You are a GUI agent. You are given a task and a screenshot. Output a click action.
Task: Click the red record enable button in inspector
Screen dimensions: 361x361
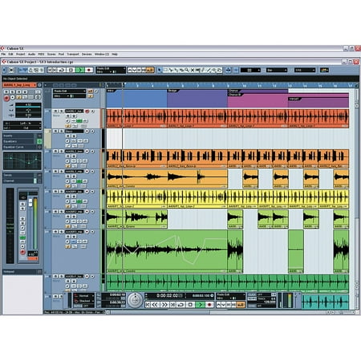click(6, 98)
